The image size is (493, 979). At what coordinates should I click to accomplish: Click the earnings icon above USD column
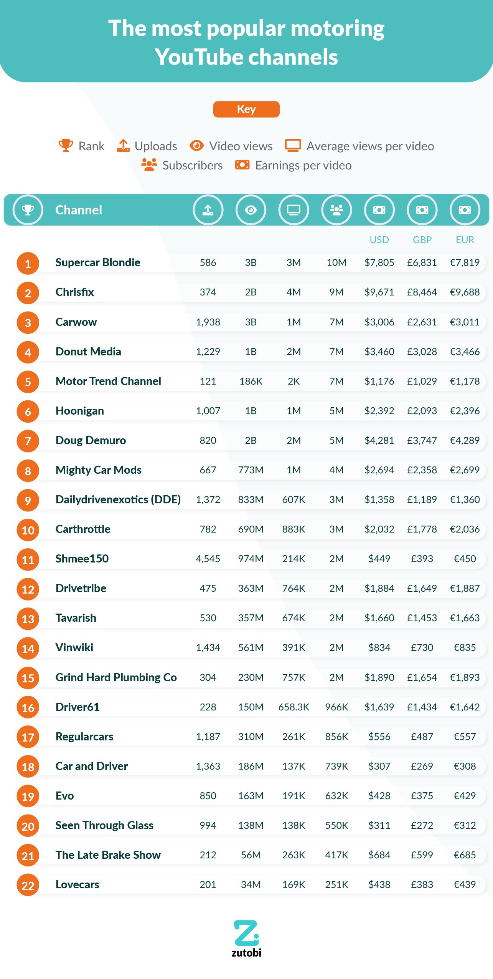coord(379,210)
